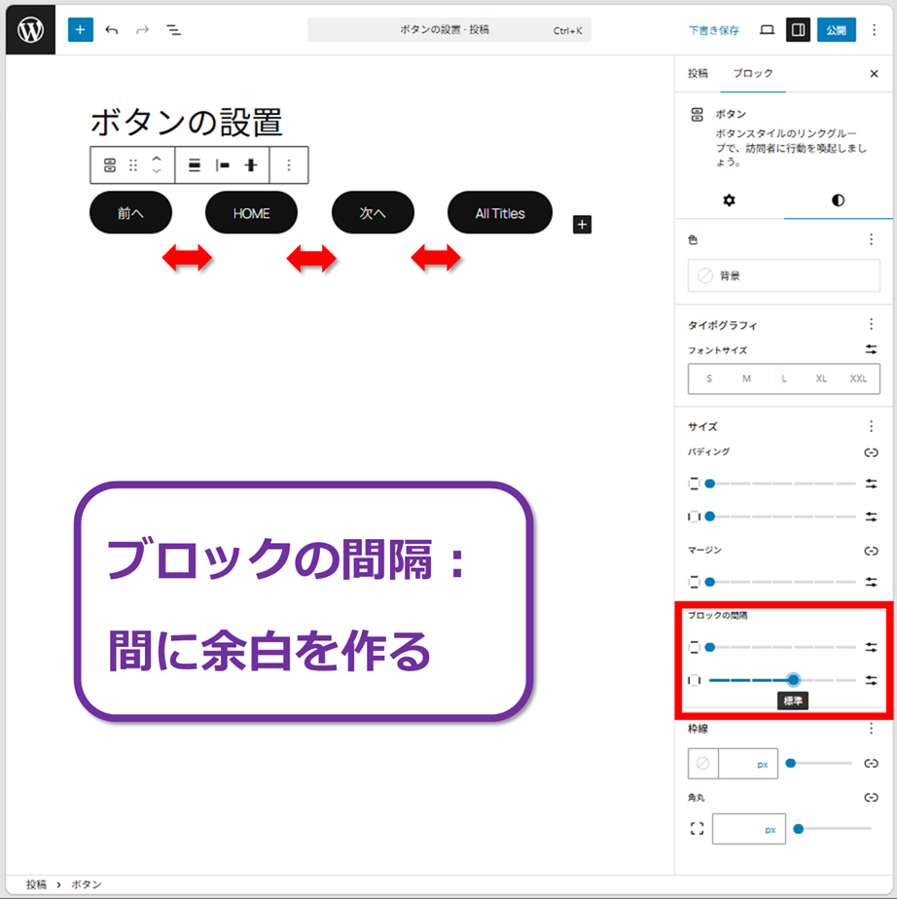Open the document overview list icon
This screenshot has height=899, width=897.
pyautogui.click(x=173, y=30)
